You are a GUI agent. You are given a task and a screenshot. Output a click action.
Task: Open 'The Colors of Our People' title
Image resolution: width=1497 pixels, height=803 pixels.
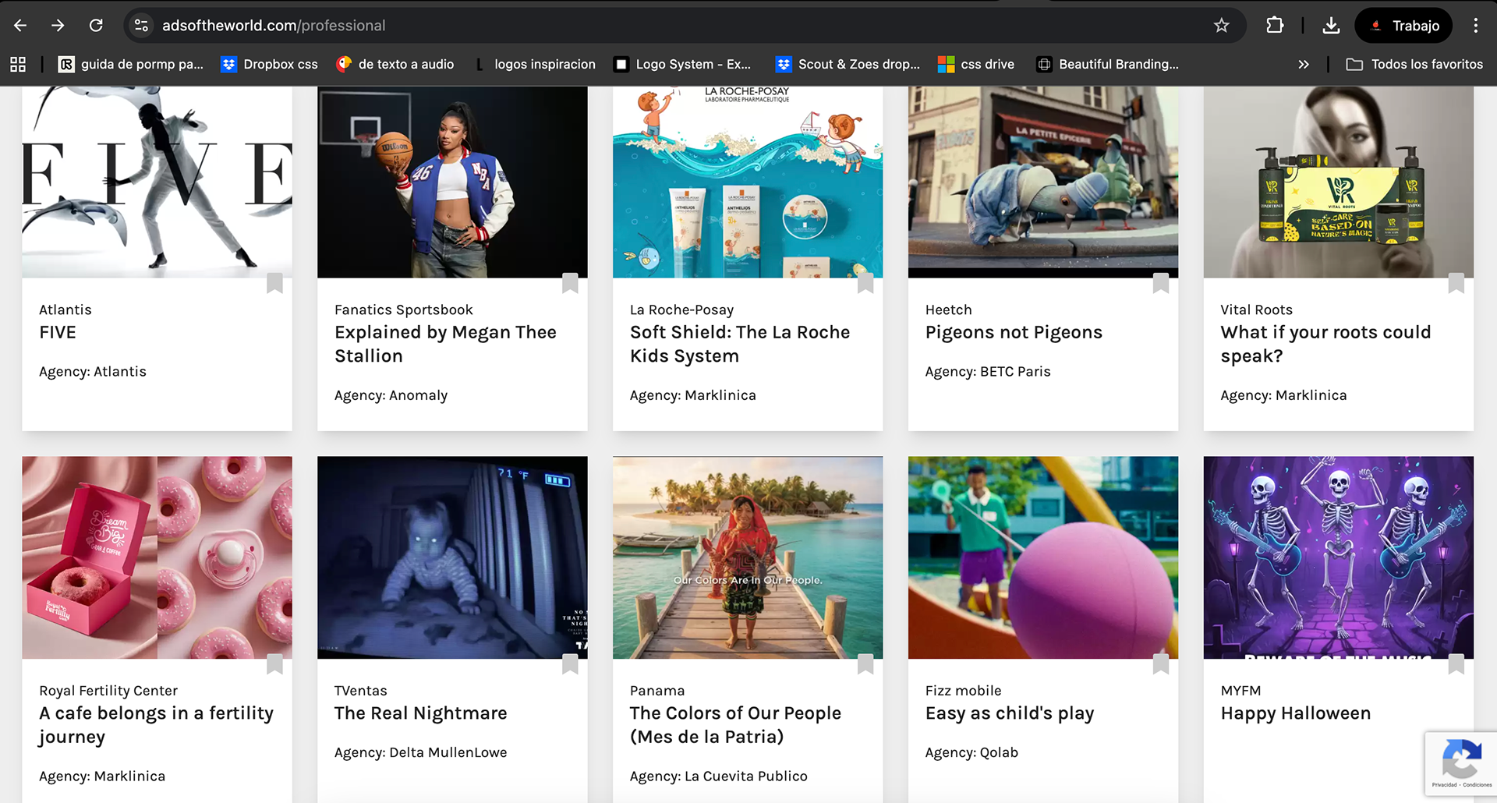735,725
